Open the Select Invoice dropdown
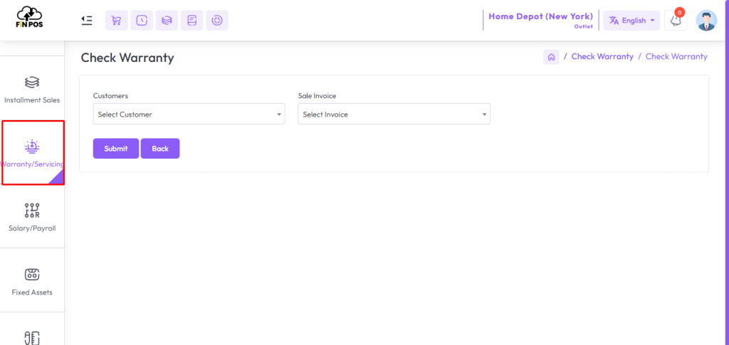Viewport: 729px width, 345px height. [x=394, y=114]
